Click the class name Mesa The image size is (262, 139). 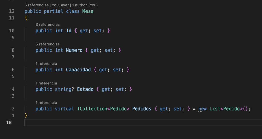pos(88,11)
